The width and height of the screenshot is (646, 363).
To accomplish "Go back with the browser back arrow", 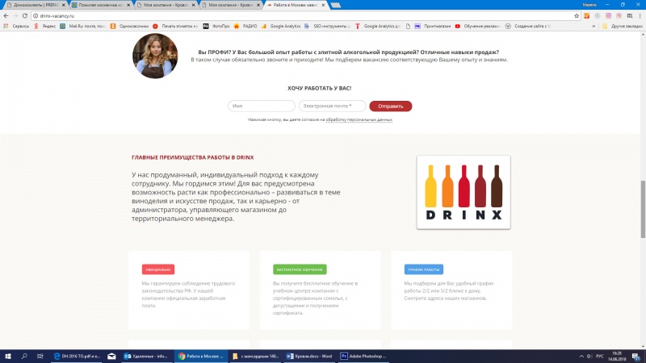I will coord(6,15).
